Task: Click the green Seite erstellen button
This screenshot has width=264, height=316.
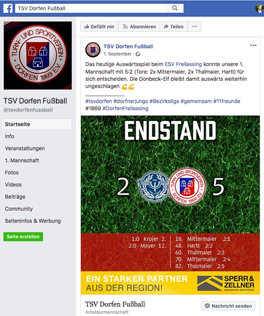Action: pos(23,237)
